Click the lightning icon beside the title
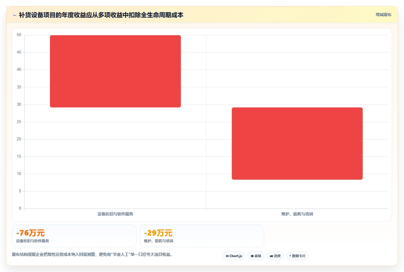Viewport: 404px width, 272px height. point(14,15)
